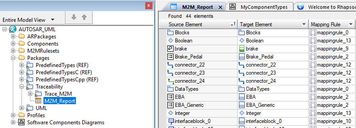Select PredefinedTypesC (REF) in tree
Image resolution: width=356 pixels, height=128 pixels.
[x=64, y=72]
